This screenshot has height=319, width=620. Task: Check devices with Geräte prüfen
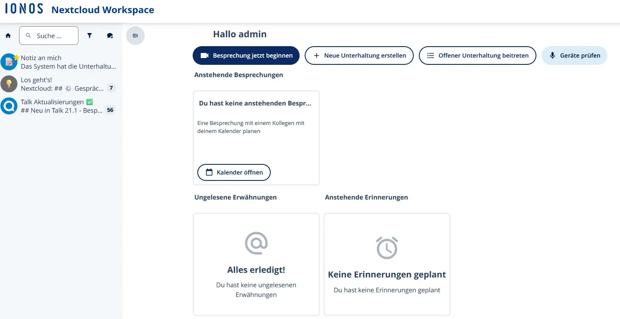pos(574,55)
